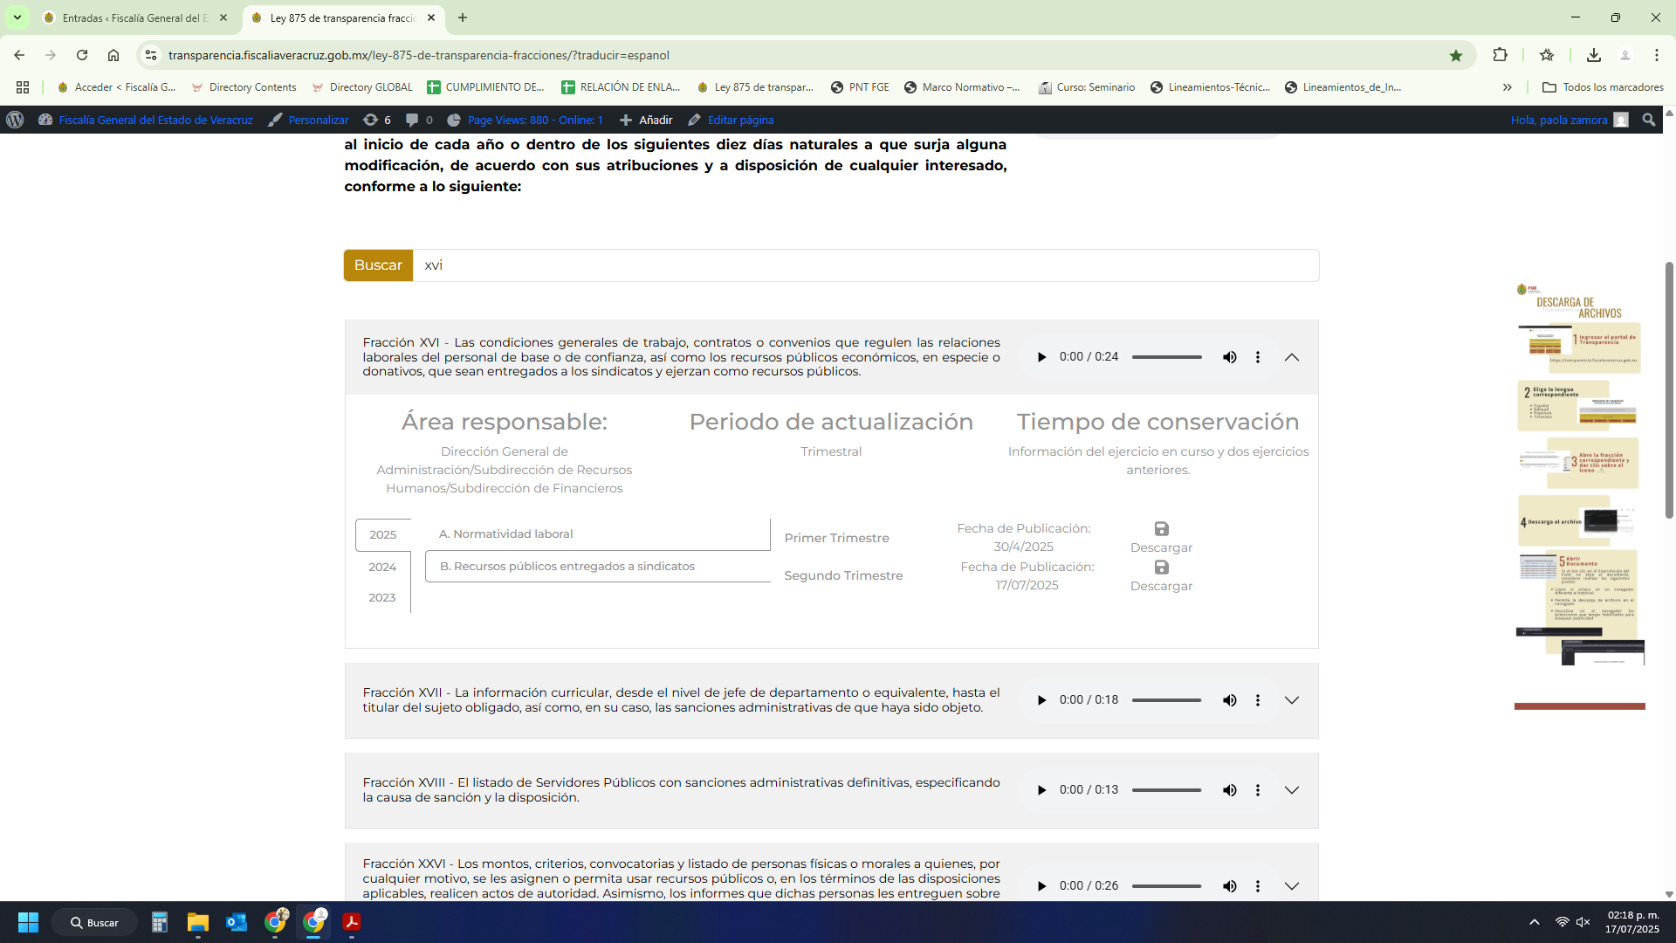Mute the Fracción XVIII audio volume
1676x943 pixels.
[1229, 790]
